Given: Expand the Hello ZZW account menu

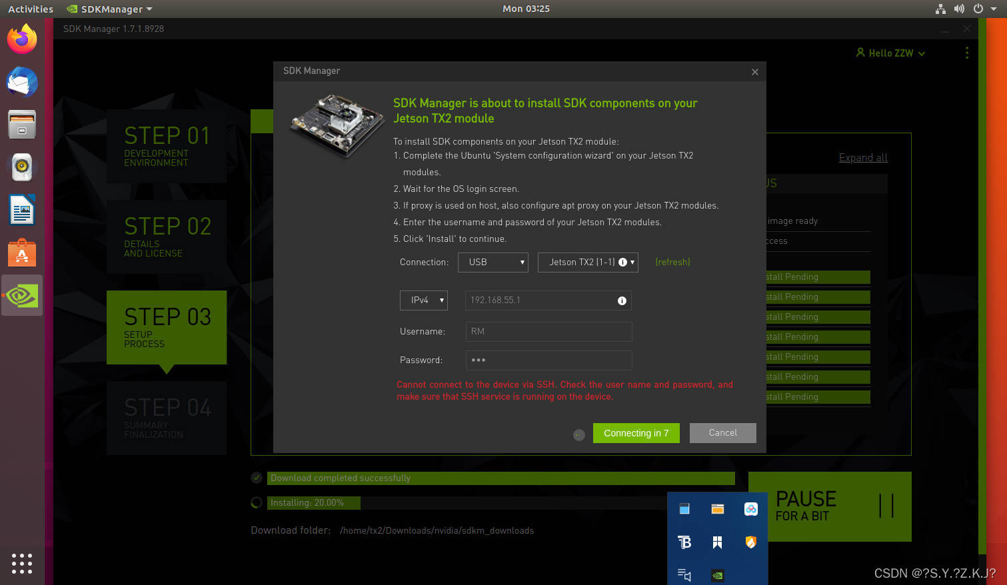Looking at the screenshot, I should [891, 53].
